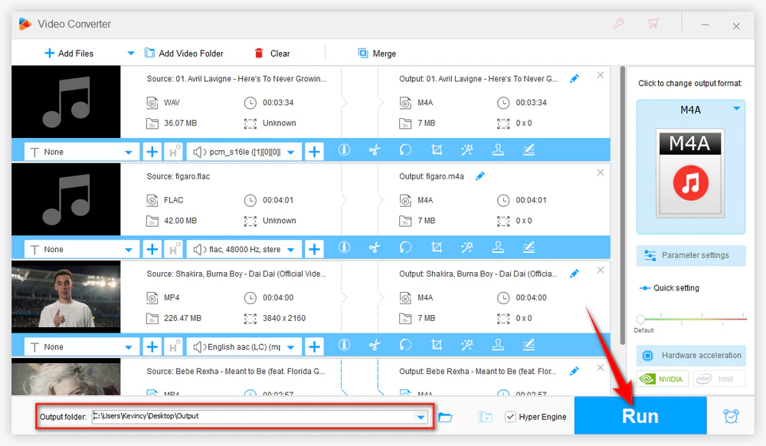Open the alarm clock scheduler icon

point(731,416)
